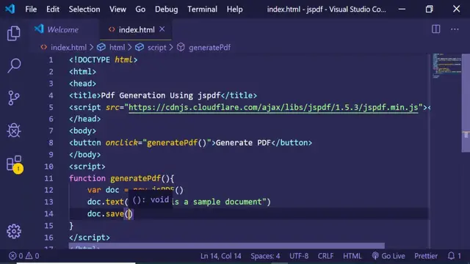Click 'function generatePdf(){' code line
The height and width of the screenshot is (264, 470).
(121, 178)
